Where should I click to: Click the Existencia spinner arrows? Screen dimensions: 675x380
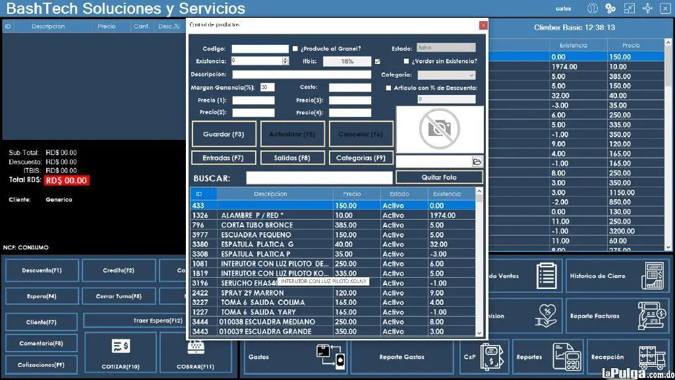pyautogui.click(x=285, y=61)
